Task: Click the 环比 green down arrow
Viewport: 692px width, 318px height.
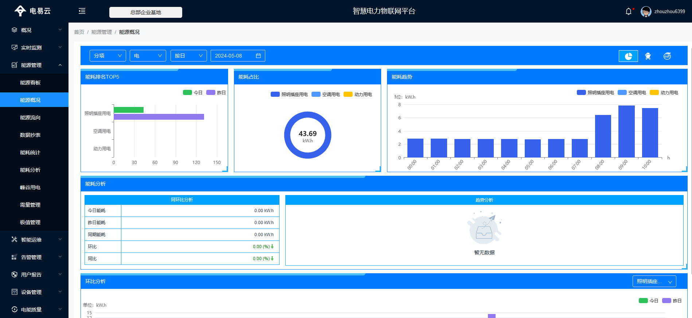Action: [272, 246]
